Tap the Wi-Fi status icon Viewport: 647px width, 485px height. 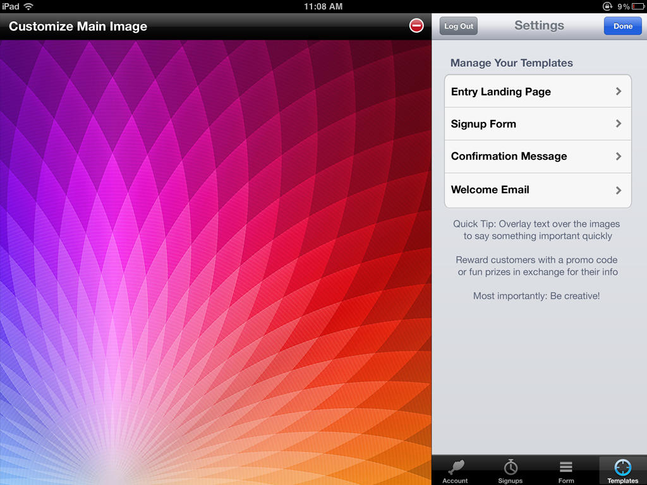28,6
